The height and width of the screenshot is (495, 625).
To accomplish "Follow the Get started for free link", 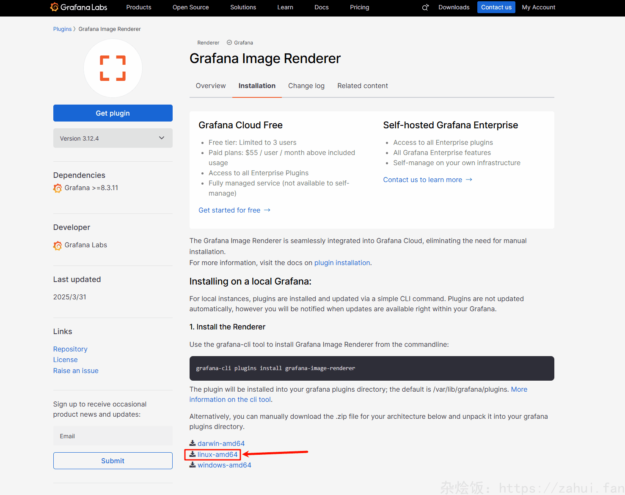I will tap(229, 210).
